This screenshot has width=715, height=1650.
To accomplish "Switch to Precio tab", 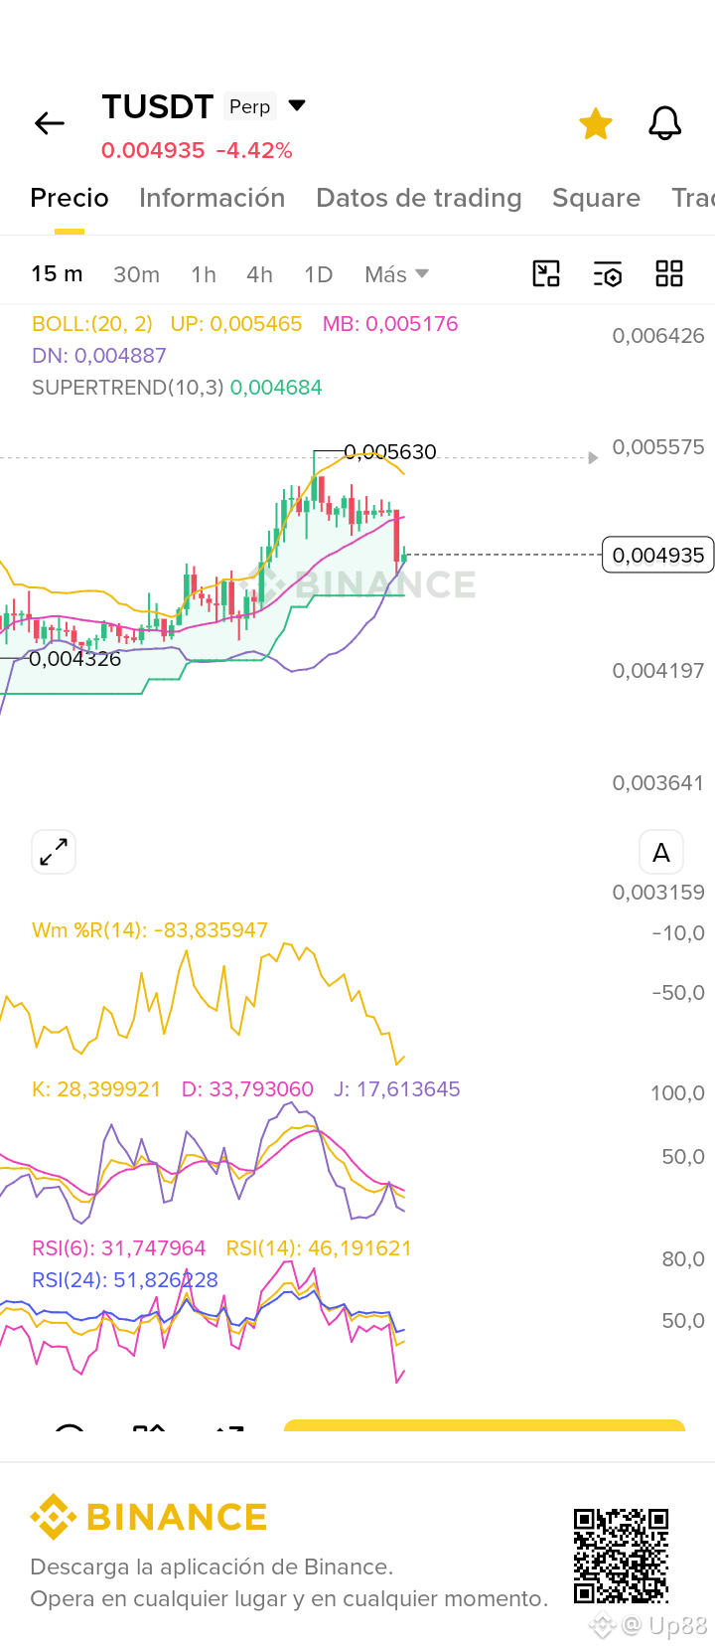I will [x=70, y=198].
